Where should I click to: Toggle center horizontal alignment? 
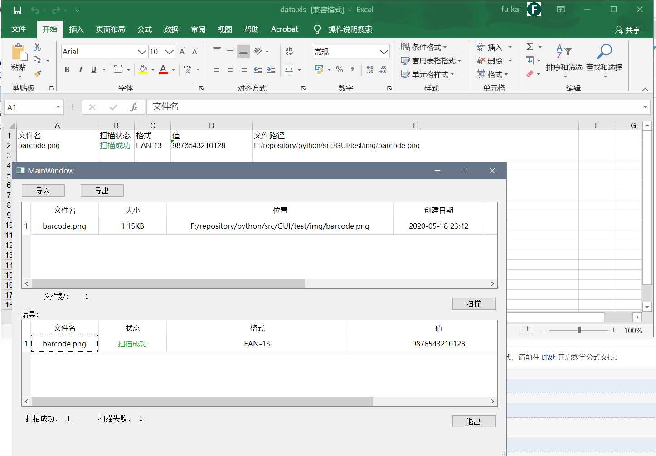230,69
